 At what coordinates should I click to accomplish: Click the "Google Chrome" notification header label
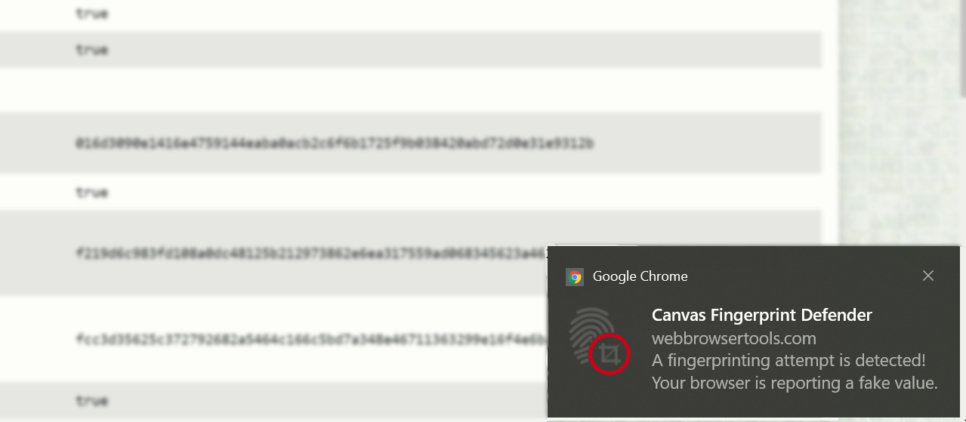point(640,276)
